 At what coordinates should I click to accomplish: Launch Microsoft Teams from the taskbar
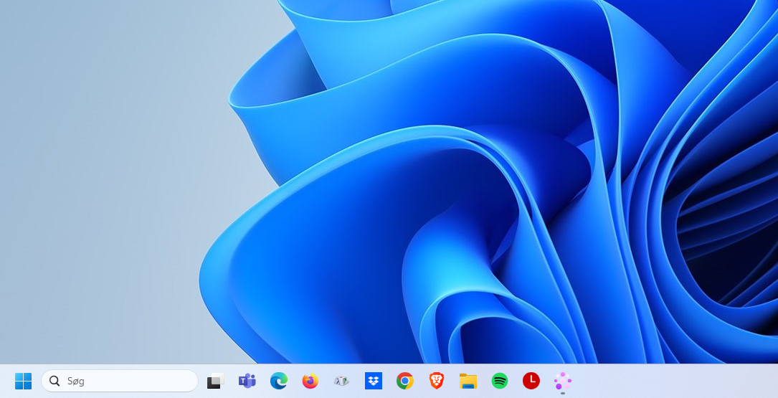point(247,381)
